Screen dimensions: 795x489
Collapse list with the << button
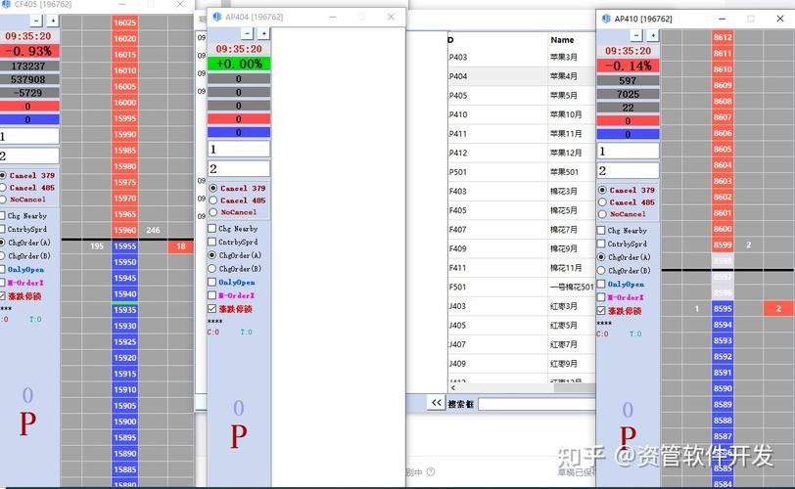(x=436, y=403)
